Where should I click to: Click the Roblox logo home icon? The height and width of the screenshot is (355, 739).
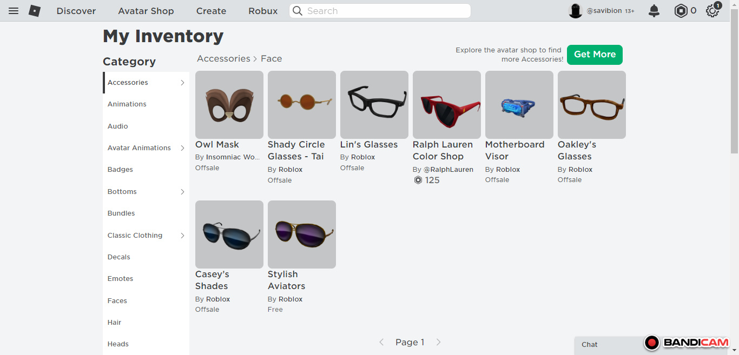(35, 11)
